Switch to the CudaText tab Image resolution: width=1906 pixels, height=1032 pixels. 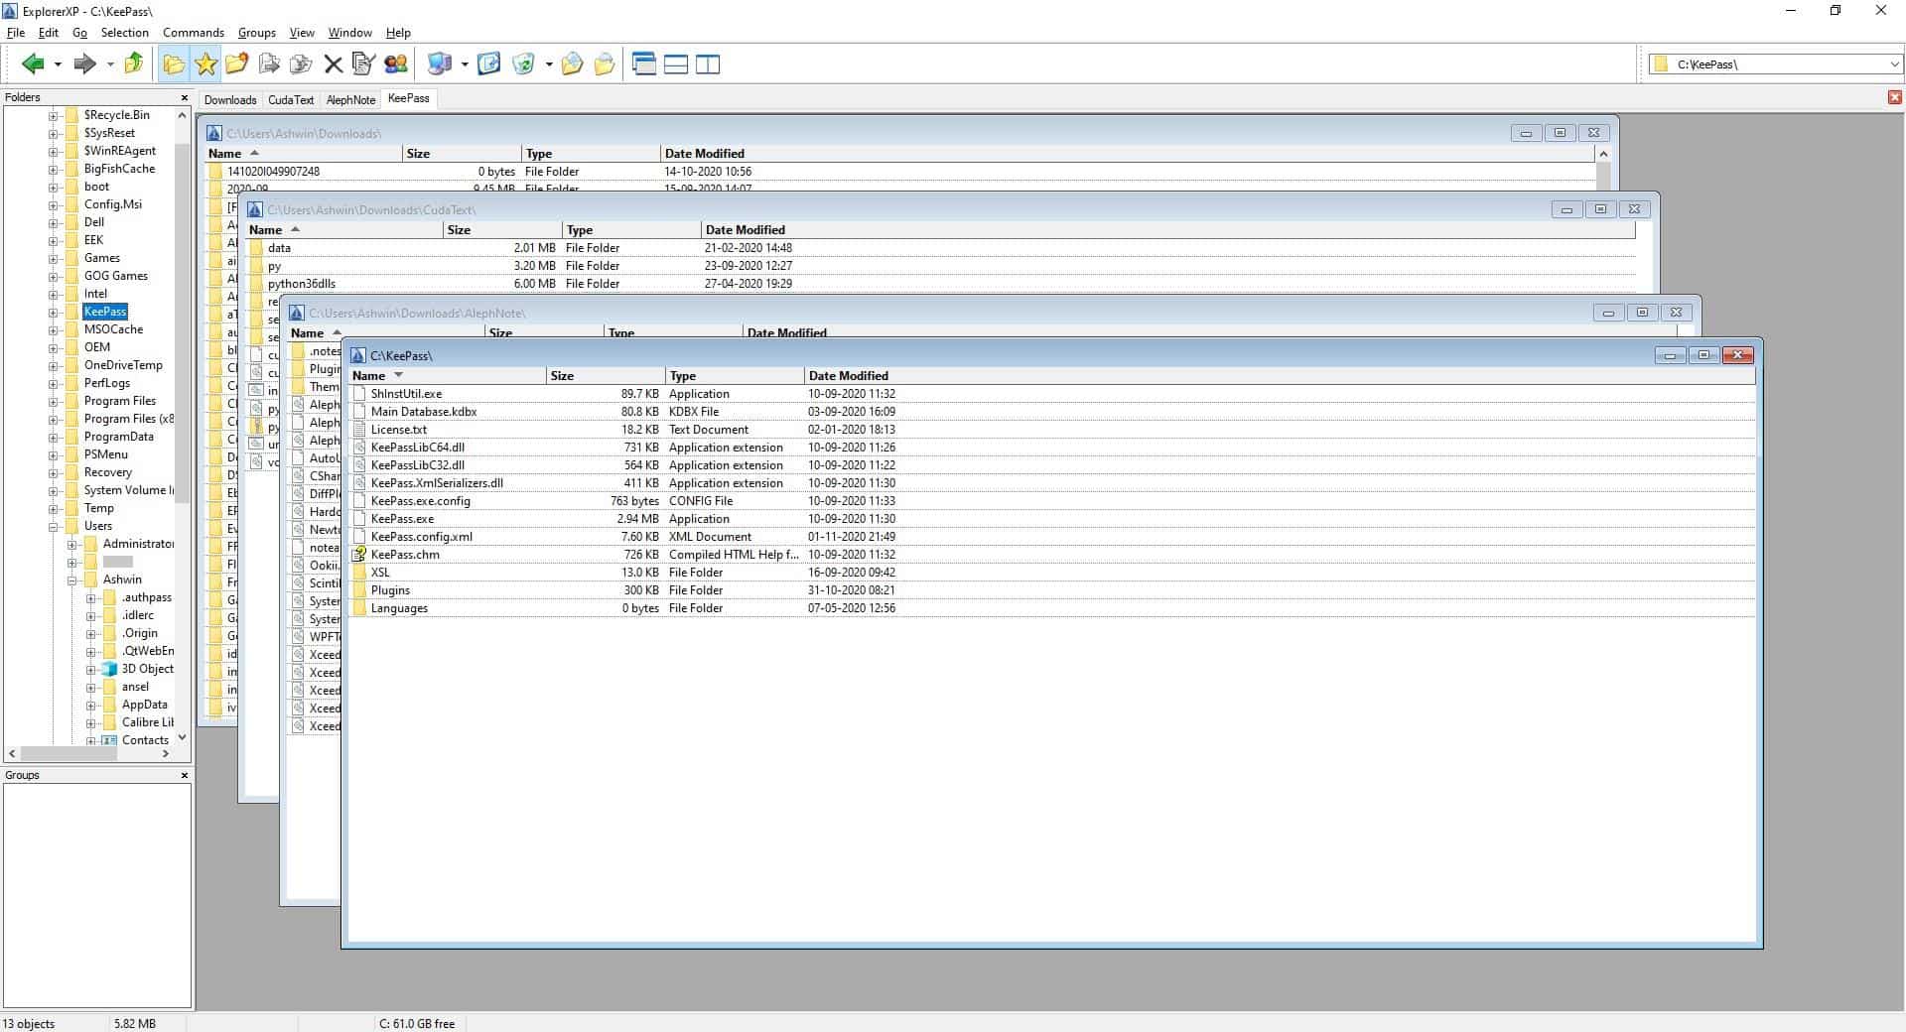pyautogui.click(x=291, y=100)
